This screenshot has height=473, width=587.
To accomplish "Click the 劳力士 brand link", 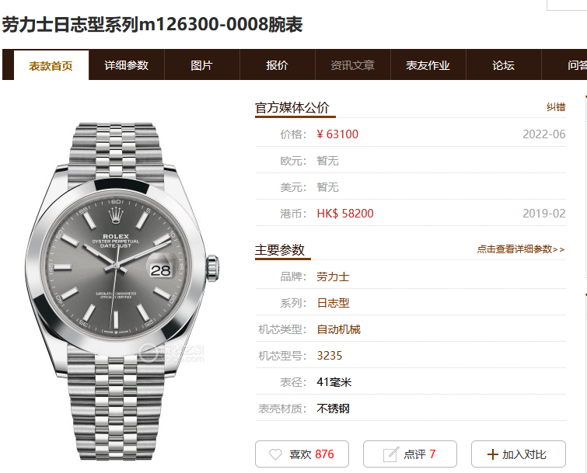I will (333, 276).
